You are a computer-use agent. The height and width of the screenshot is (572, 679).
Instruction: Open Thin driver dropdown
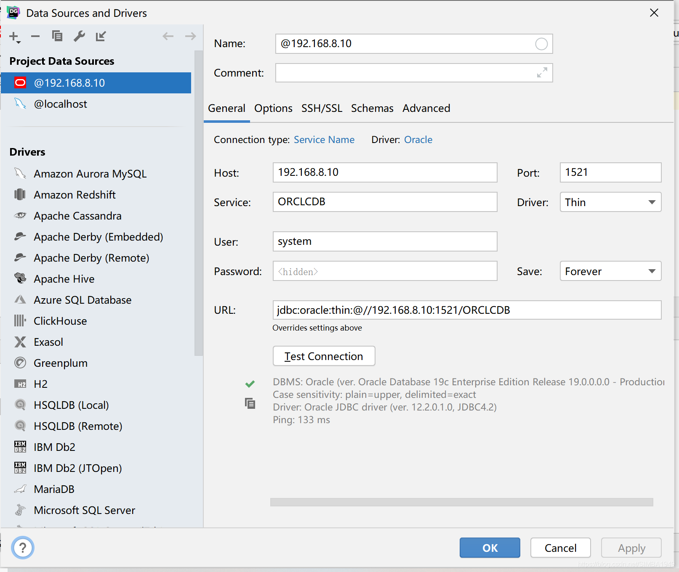point(610,202)
